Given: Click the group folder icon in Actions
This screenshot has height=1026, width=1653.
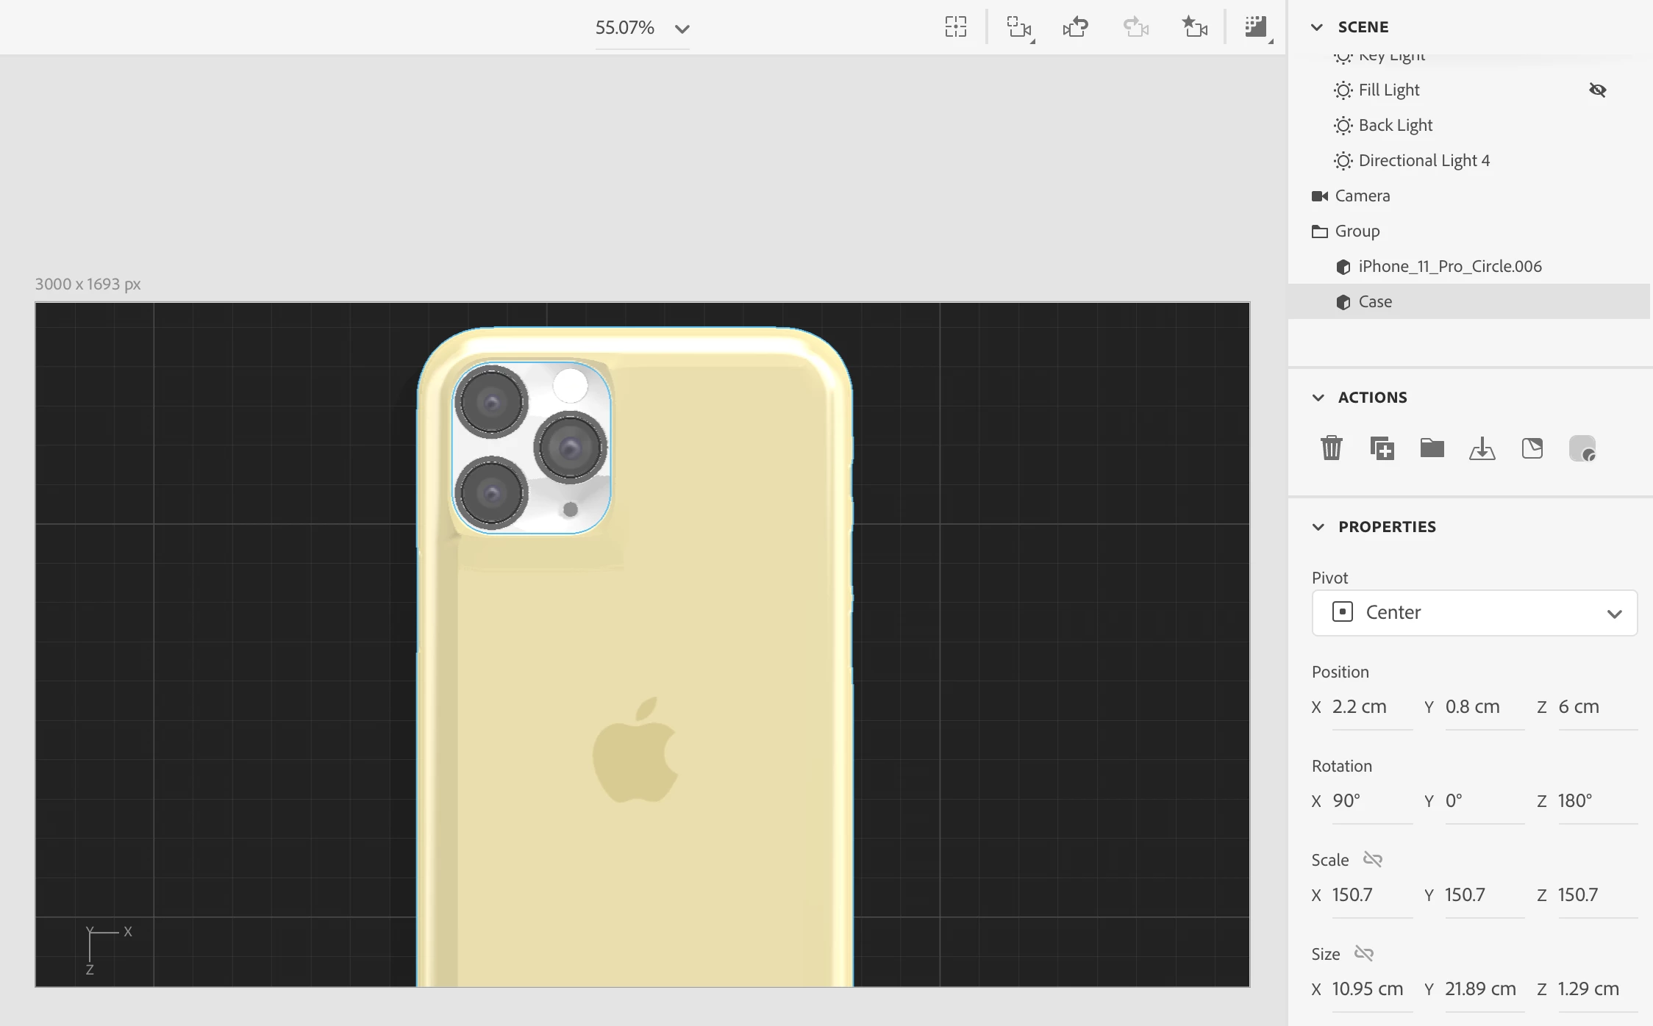Looking at the screenshot, I should coord(1432,448).
